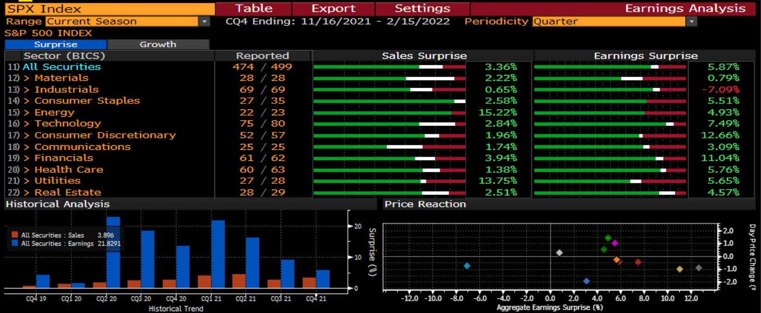Click the yellow diamond near 11.0 surprise
Image resolution: width=761 pixels, height=313 pixels.
tap(680, 269)
